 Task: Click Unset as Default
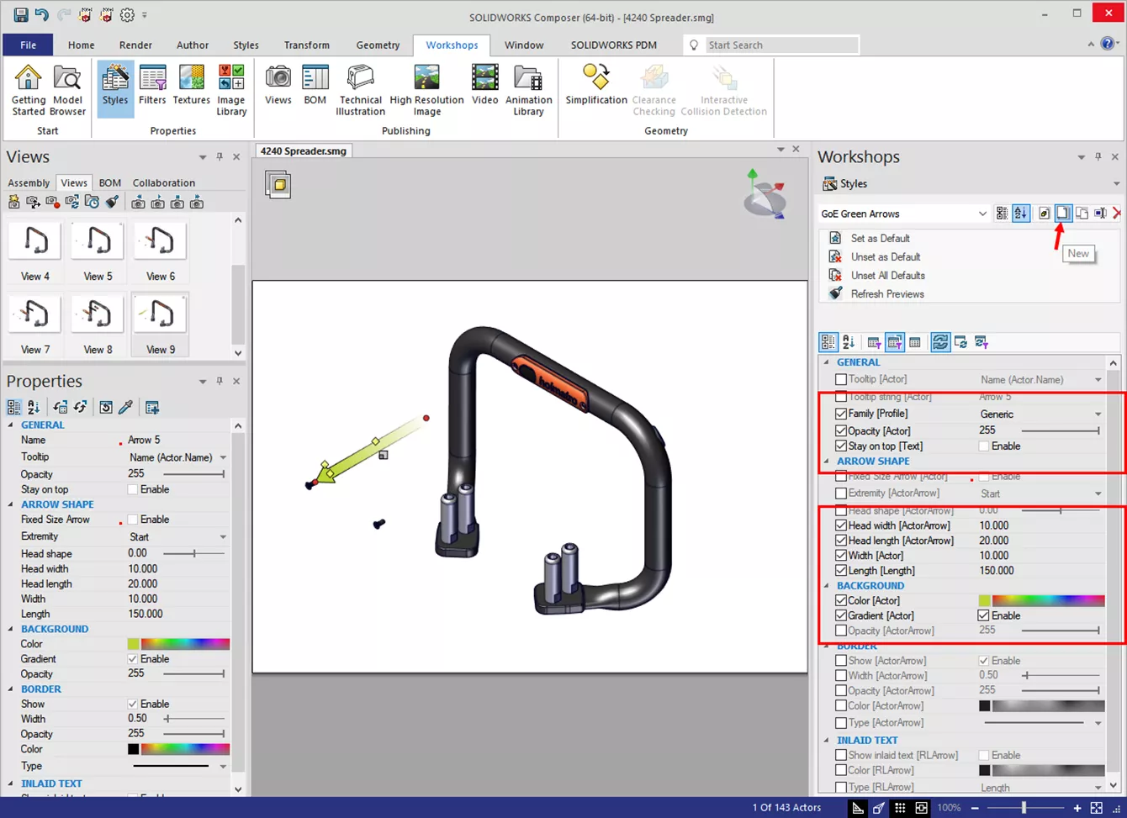[886, 256]
